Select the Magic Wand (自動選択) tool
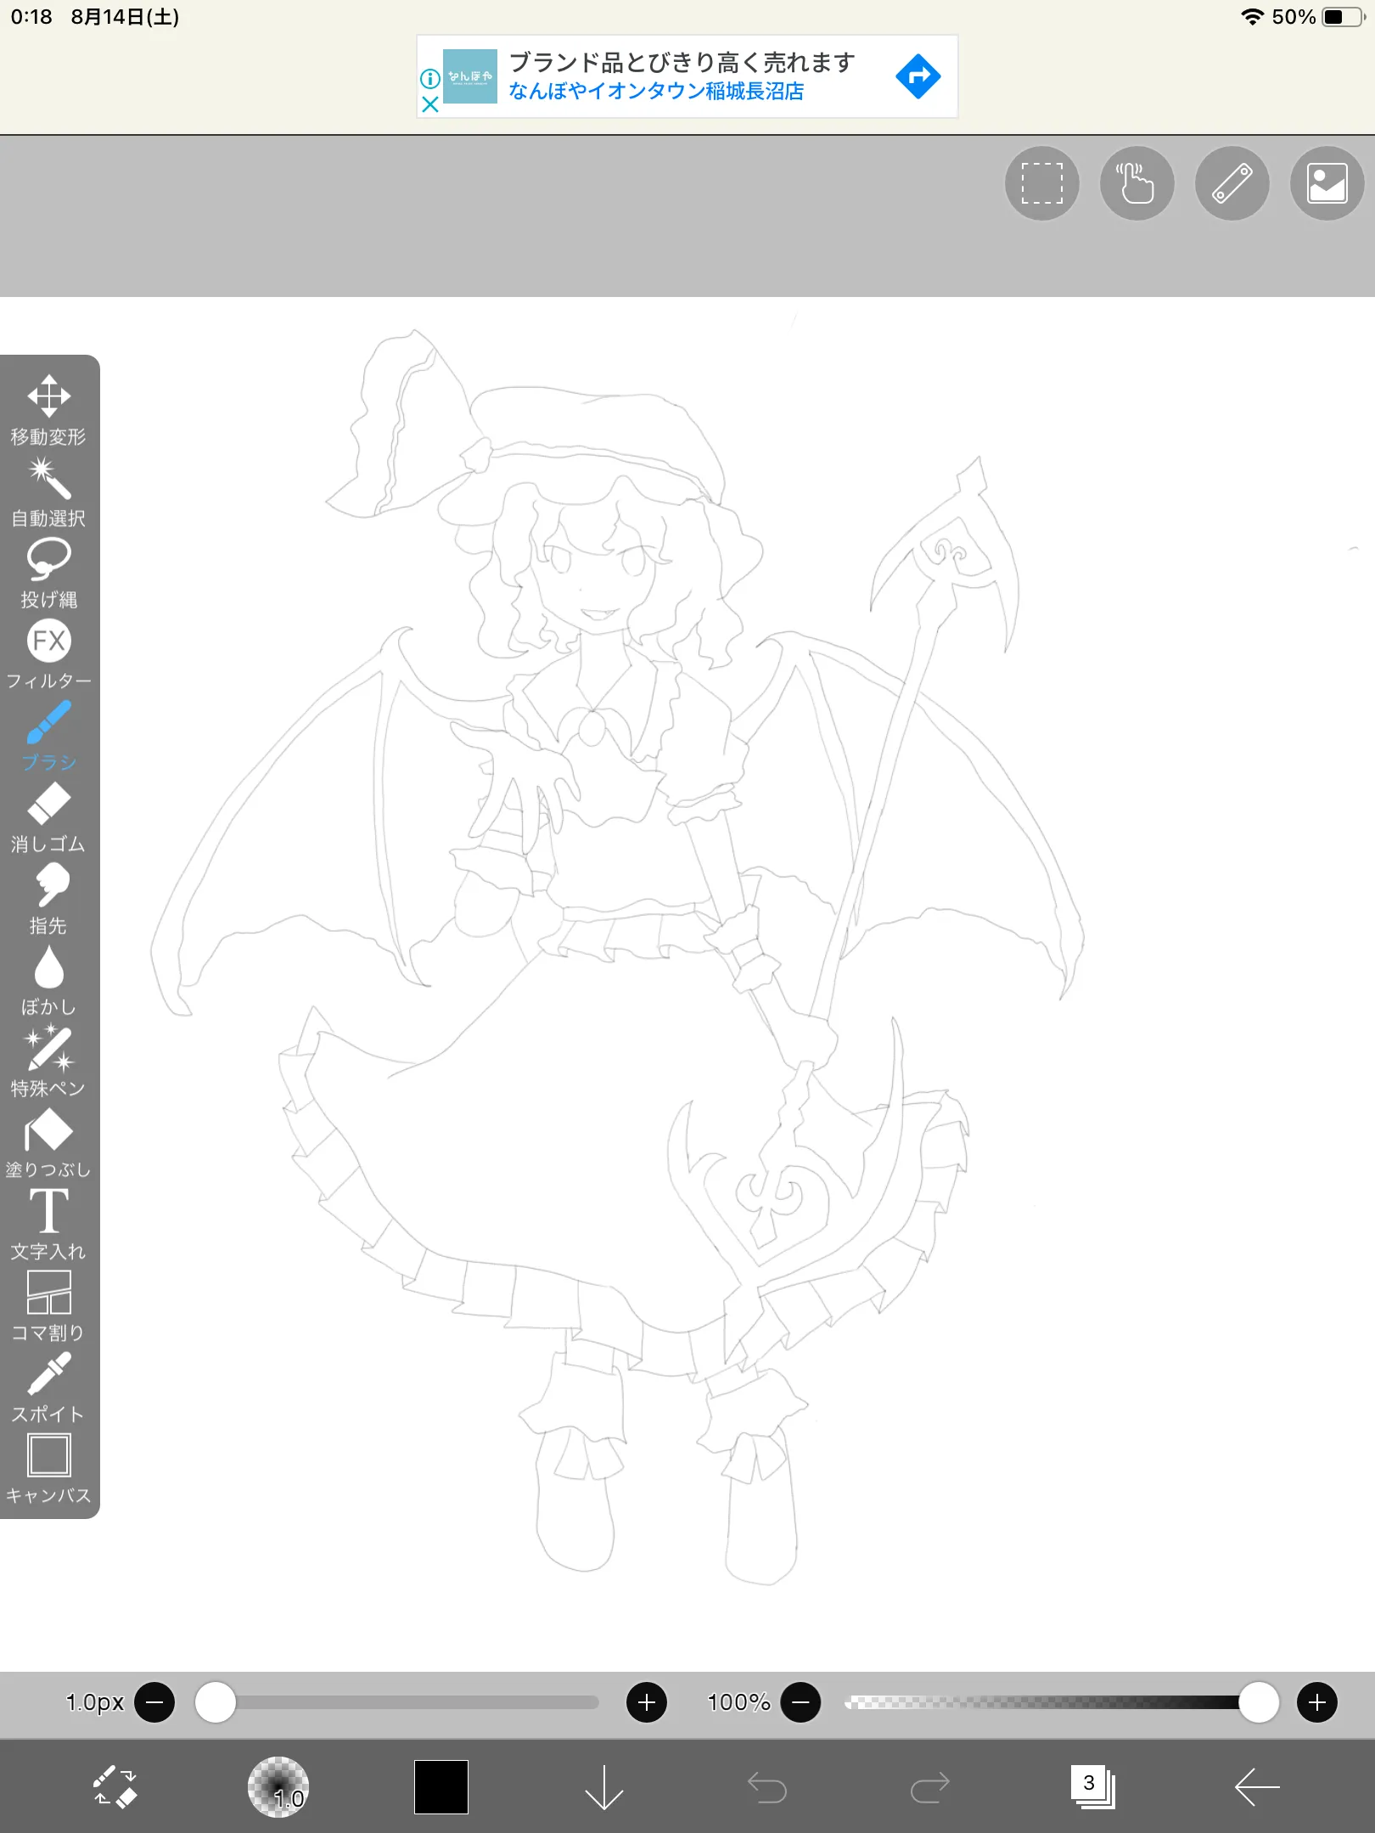This screenshot has height=1833, width=1375. tap(48, 492)
